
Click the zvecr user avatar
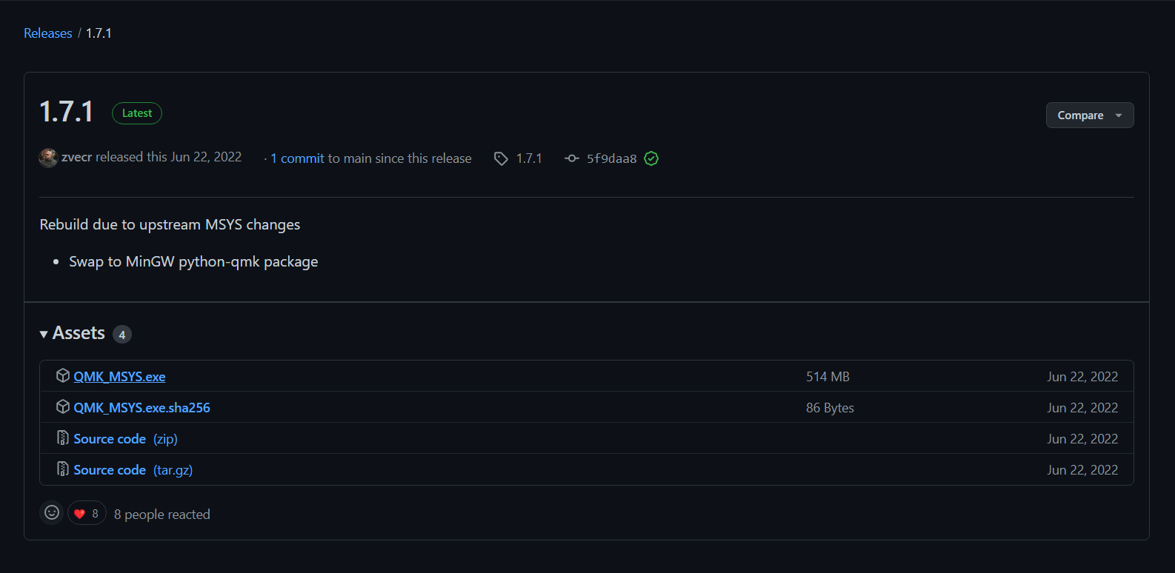48,158
